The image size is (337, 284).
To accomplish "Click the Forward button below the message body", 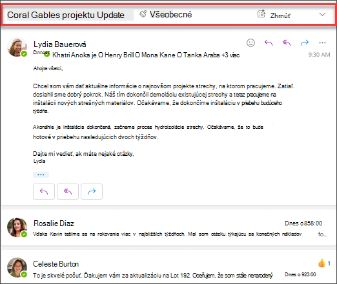I will [92, 191].
